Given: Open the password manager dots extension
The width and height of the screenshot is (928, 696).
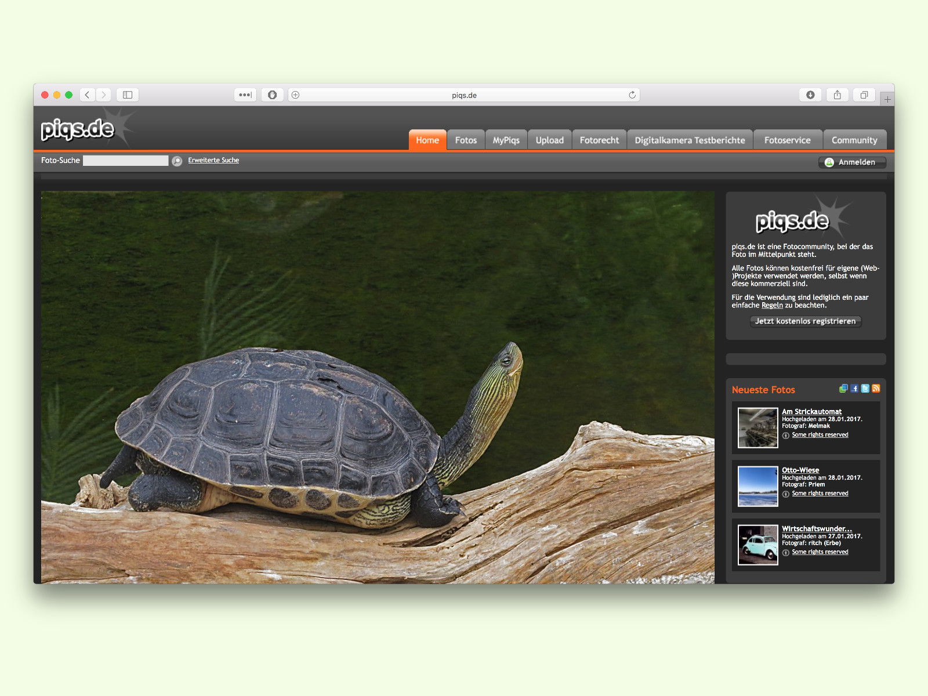Looking at the screenshot, I should click(245, 95).
